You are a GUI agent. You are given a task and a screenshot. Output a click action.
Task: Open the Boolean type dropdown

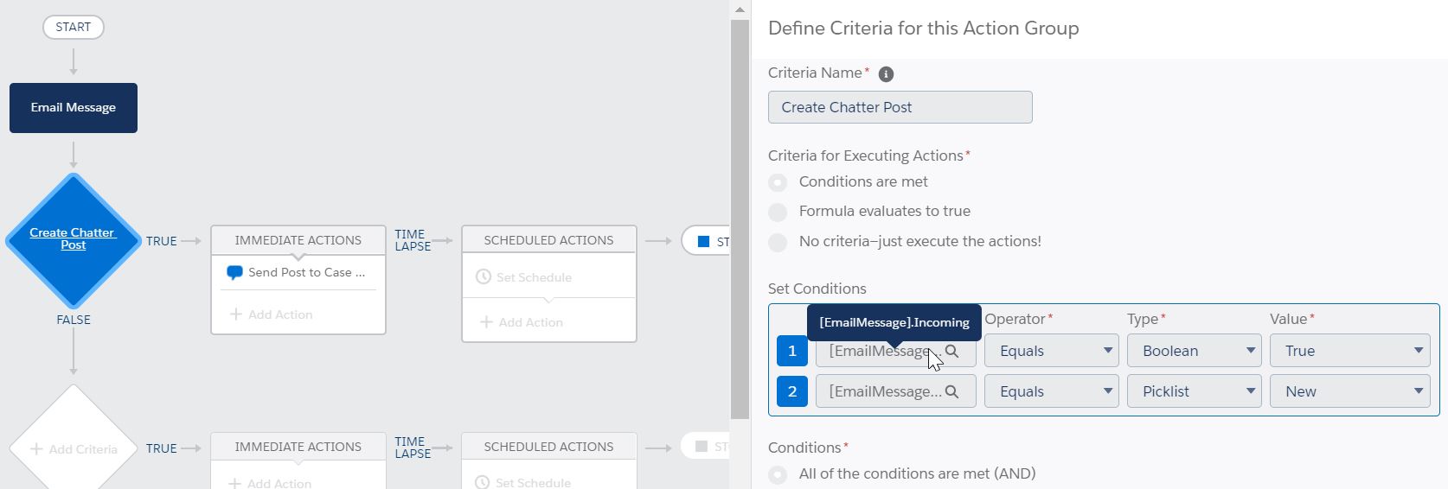click(1194, 351)
